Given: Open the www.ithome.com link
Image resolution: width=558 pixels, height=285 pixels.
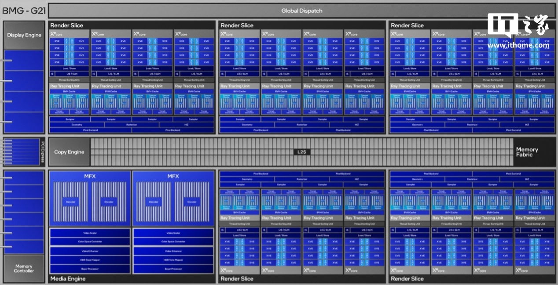Looking at the screenshot, I should tap(518, 45).
